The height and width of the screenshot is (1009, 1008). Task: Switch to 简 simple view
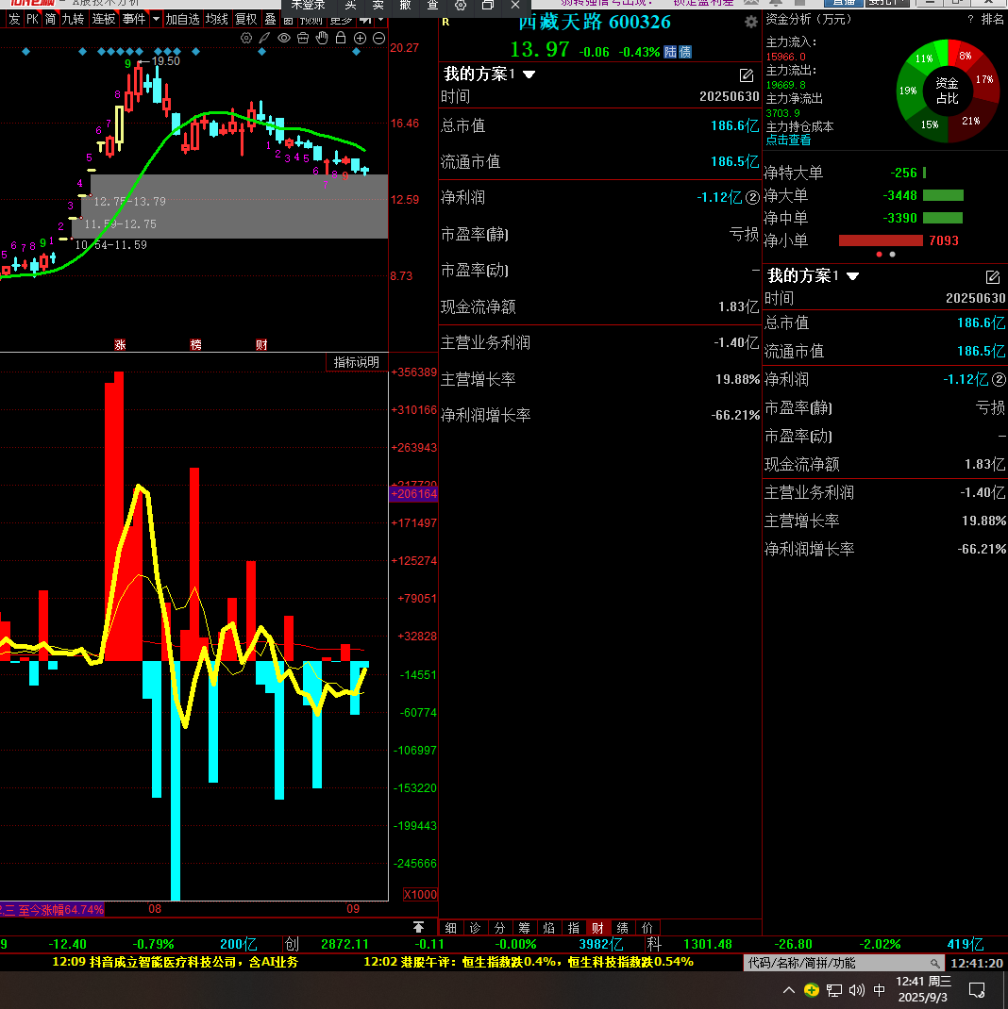(x=51, y=19)
